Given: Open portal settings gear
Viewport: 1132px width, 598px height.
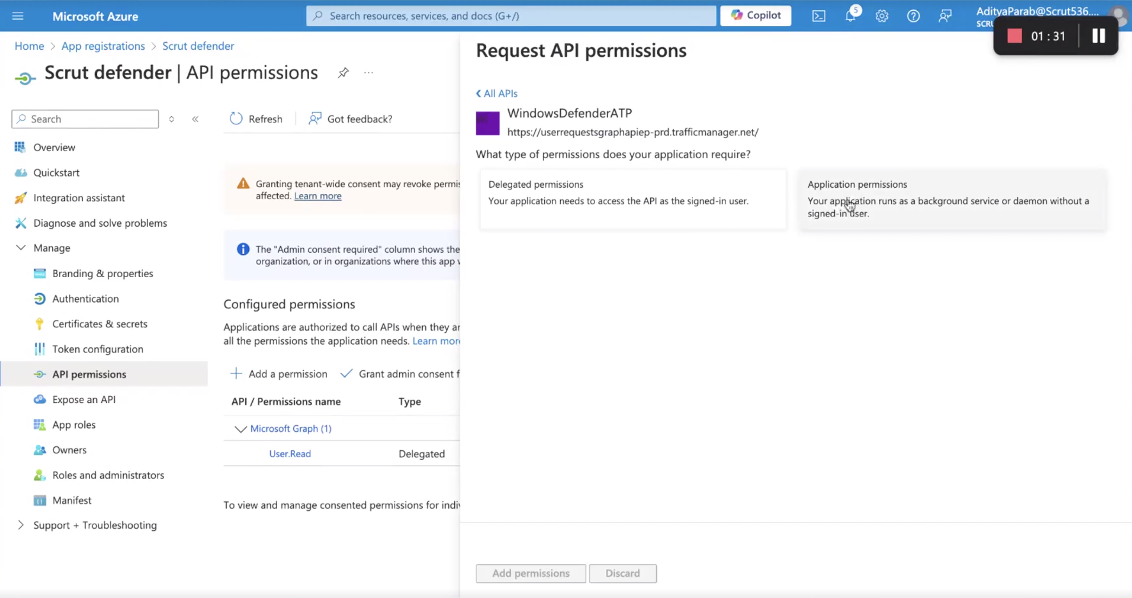Looking at the screenshot, I should pos(882,16).
